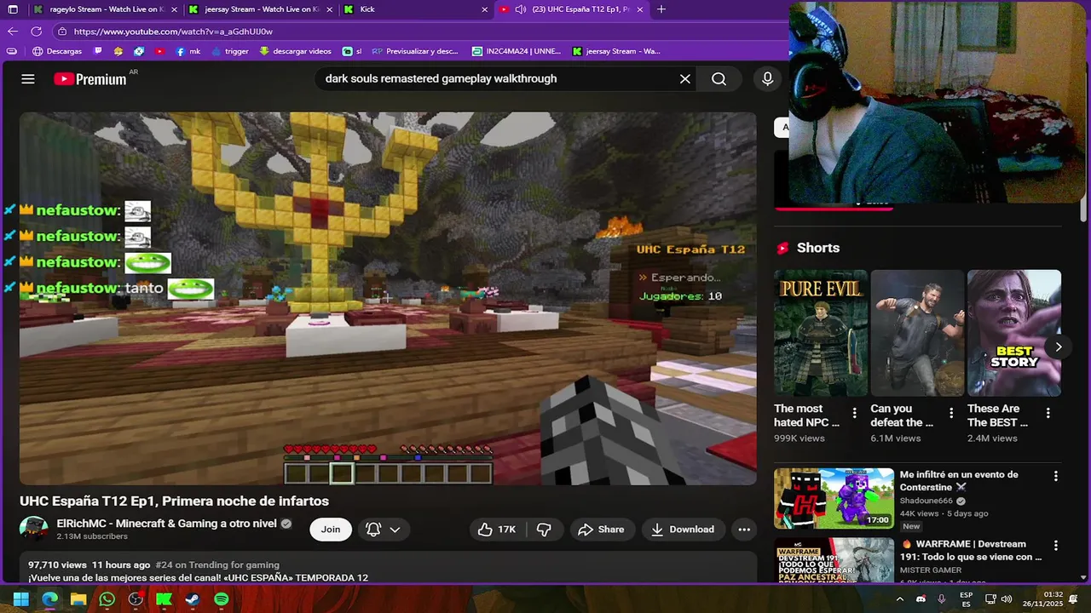Screen dimensions: 1091x613
Task: Go to YouTube Premium home logo
Action: 89,79
